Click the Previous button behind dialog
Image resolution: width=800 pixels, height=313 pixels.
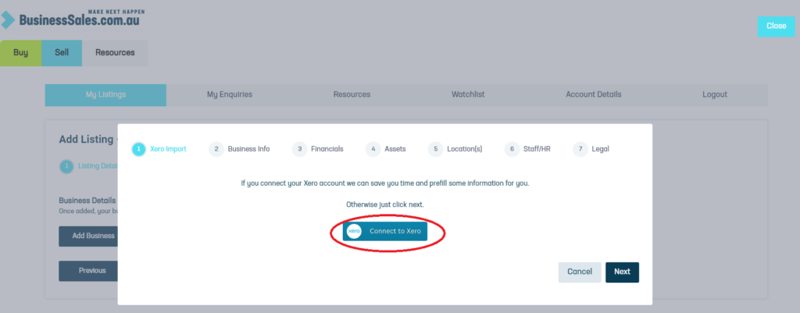[x=88, y=271]
